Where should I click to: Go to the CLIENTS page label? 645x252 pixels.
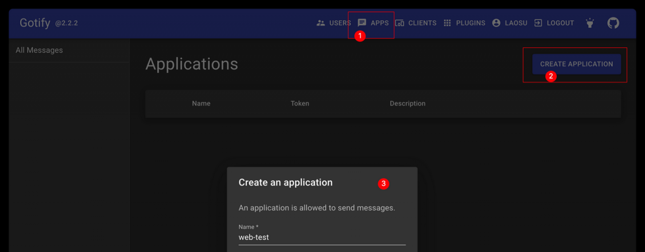click(x=422, y=23)
